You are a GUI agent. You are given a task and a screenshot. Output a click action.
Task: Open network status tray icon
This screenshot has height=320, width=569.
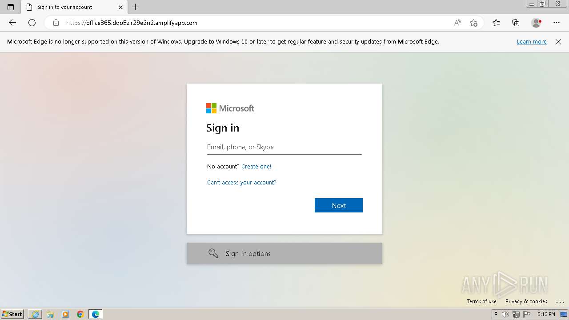pos(516,314)
